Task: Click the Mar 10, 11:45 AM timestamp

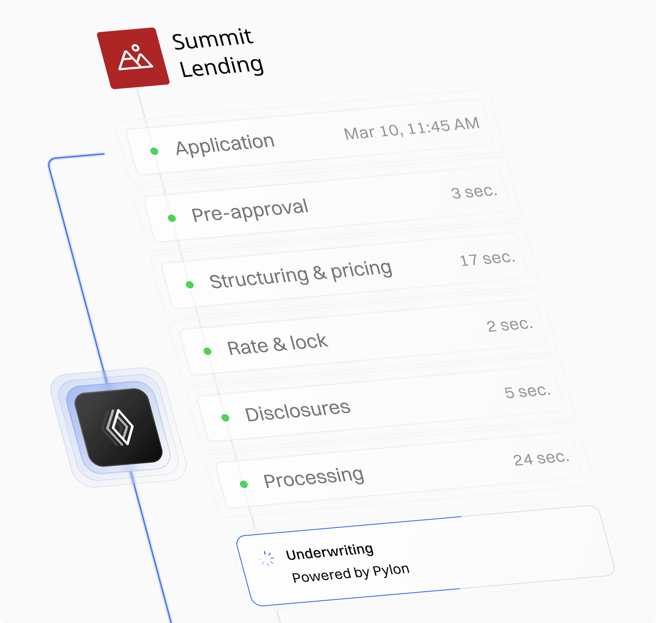Action: pyautogui.click(x=412, y=128)
